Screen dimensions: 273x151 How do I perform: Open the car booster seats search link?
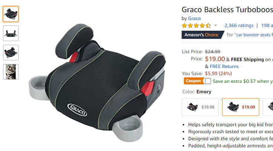254,35
